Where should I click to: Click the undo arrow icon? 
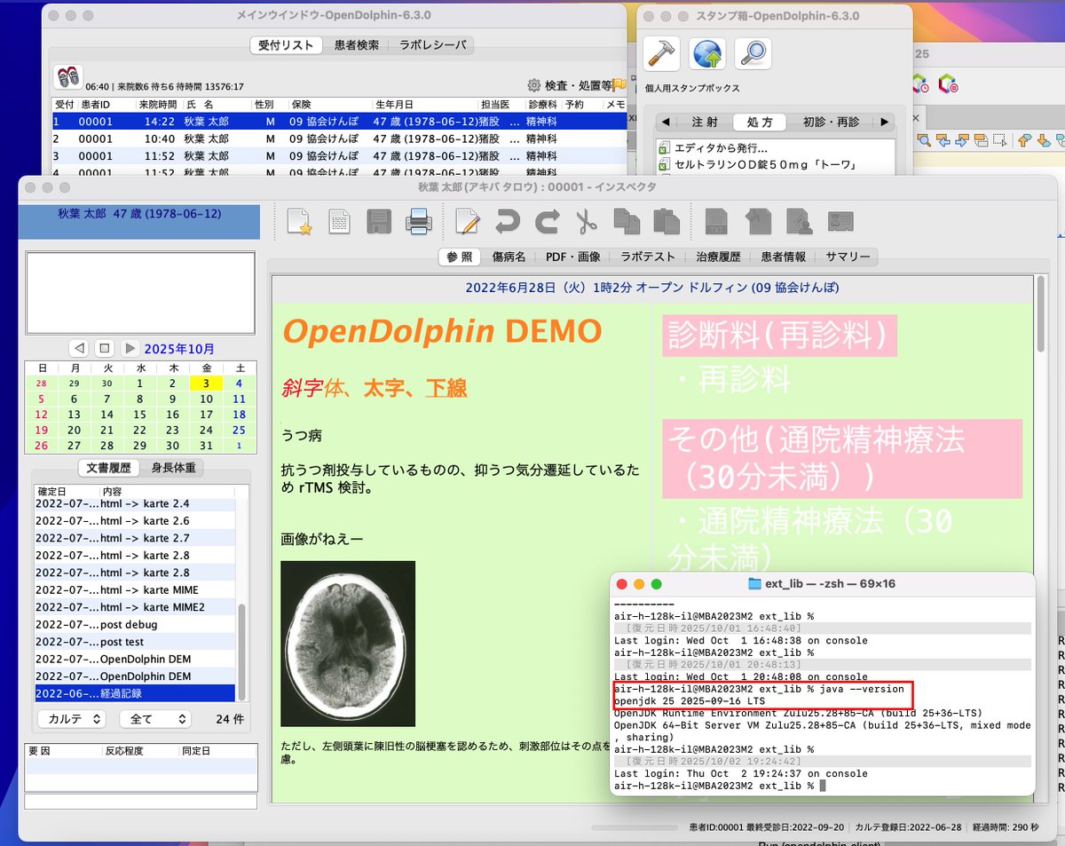coord(508,220)
